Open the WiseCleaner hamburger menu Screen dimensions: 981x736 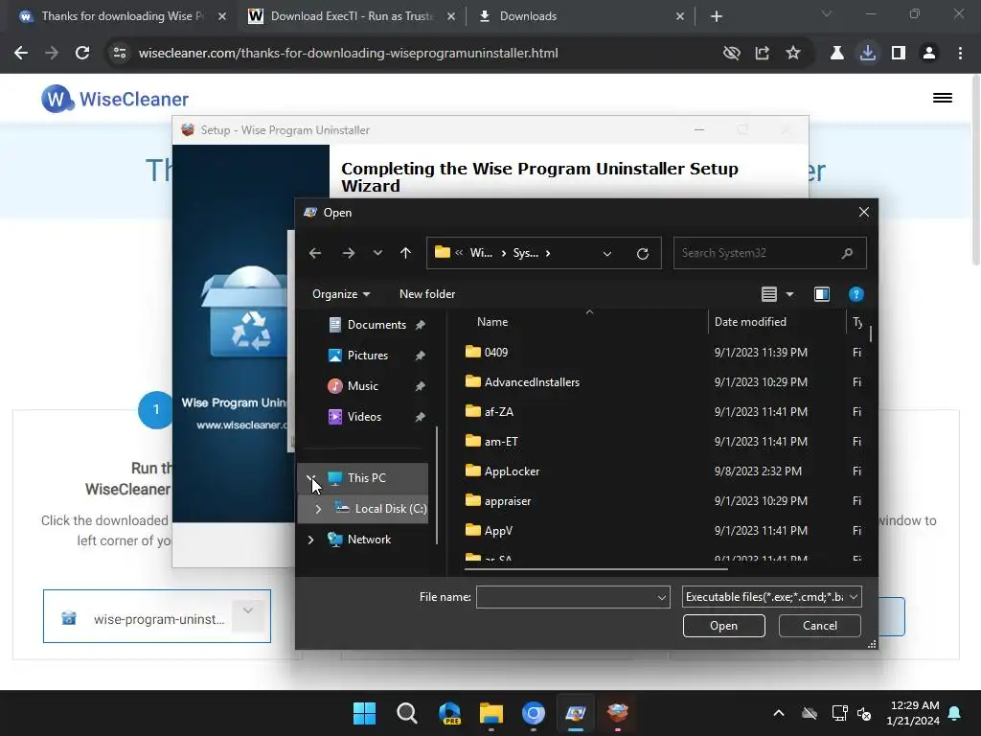point(943,98)
